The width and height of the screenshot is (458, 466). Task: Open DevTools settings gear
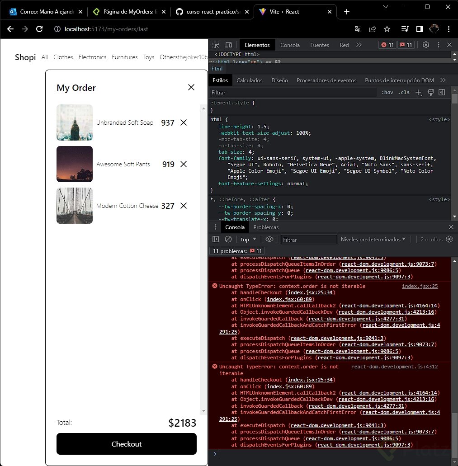425,45
